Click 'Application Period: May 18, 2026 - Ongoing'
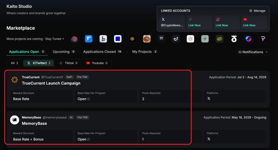Viewport: 278px width, 150px height. (x=235, y=117)
